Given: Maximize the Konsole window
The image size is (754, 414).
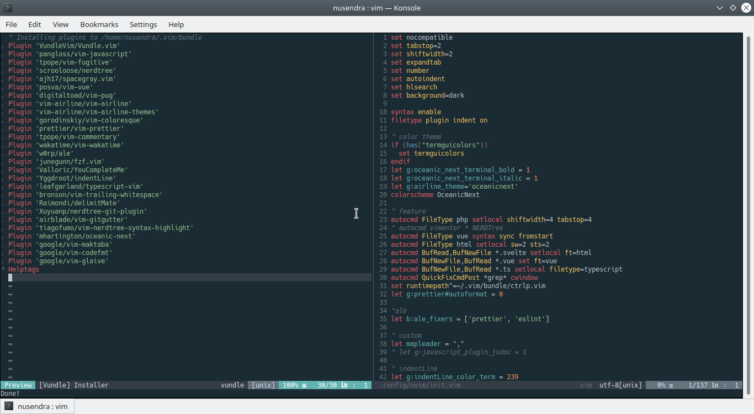Looking at the screenshot, I should click(x=733, y=8).
